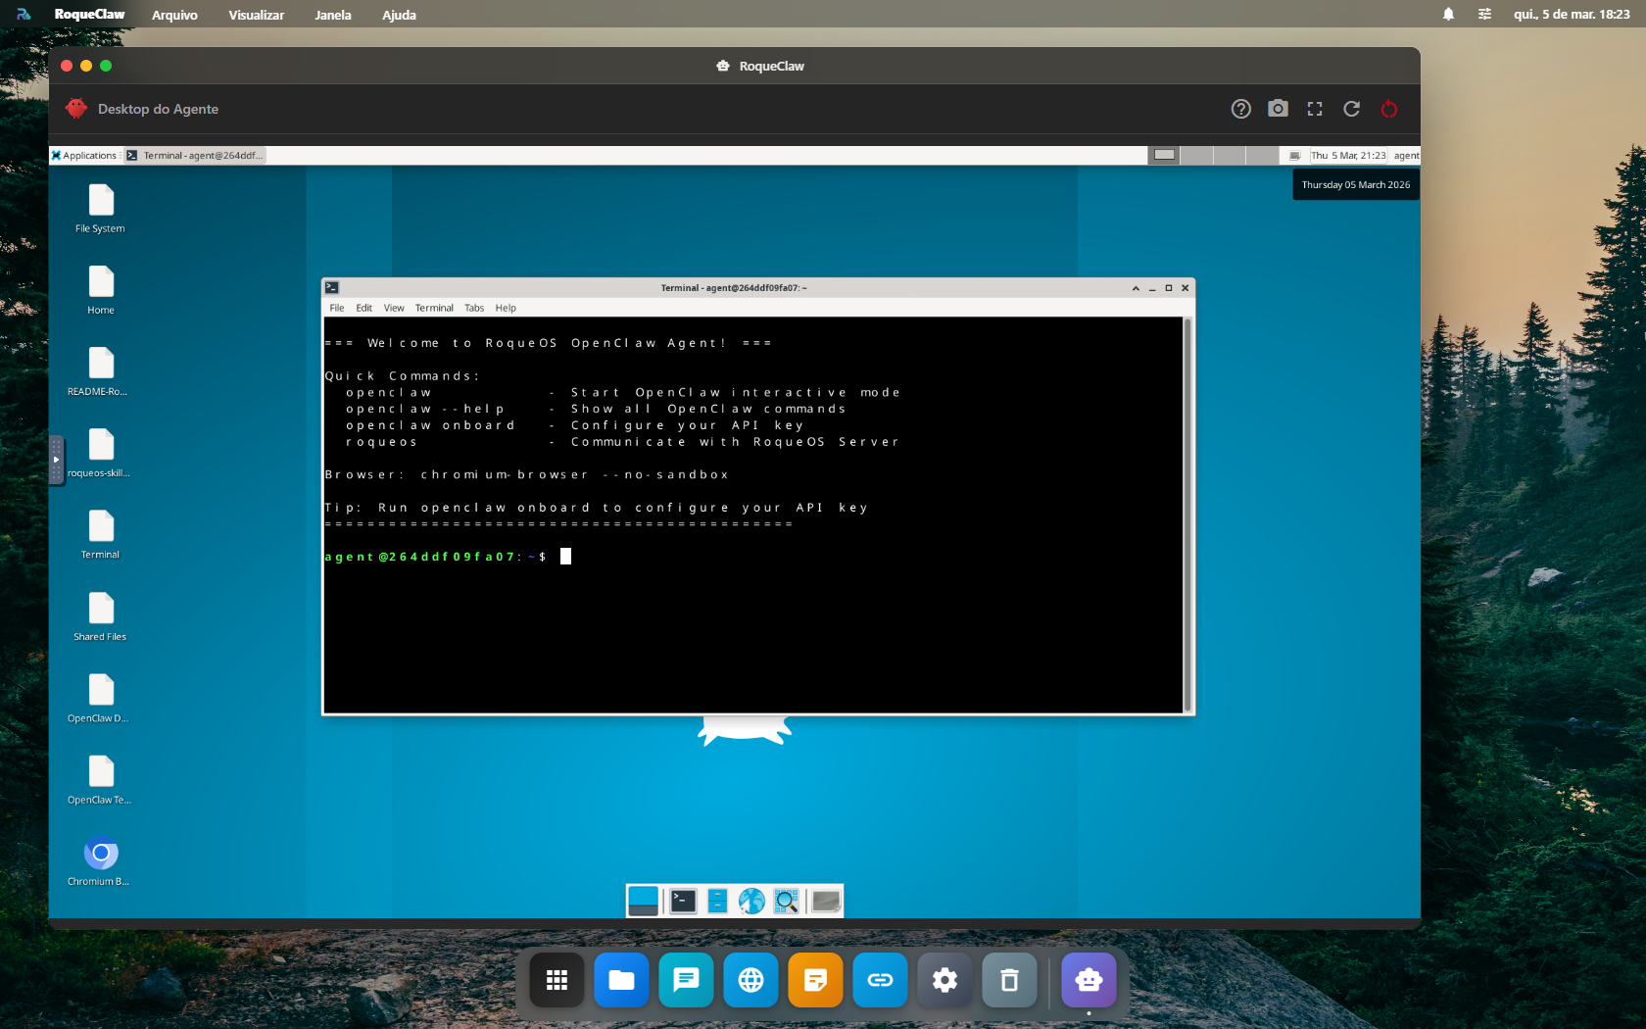Open the File Manager from the bottom panel
Image resolution: width=1646 pixels, height=1029 pixels.
coord(717,901)
